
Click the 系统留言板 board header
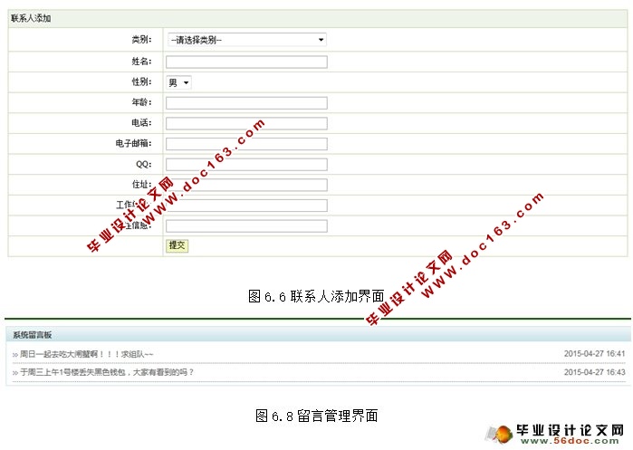(319, 335)
